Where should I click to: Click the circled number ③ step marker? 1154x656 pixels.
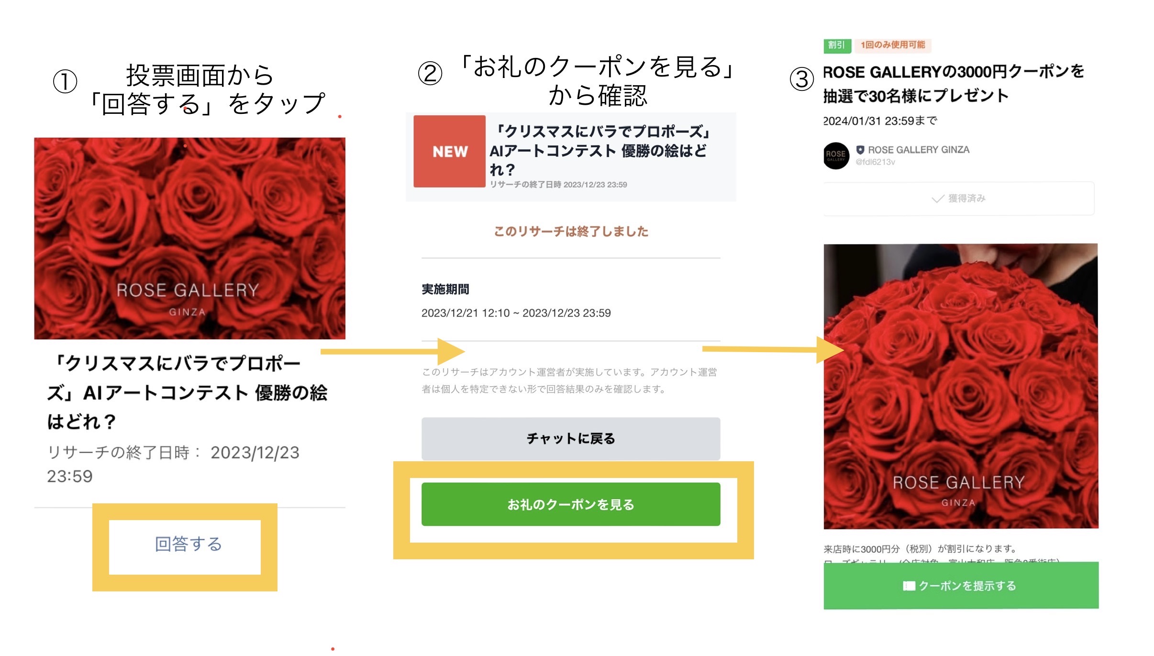(x=802, y=79)
